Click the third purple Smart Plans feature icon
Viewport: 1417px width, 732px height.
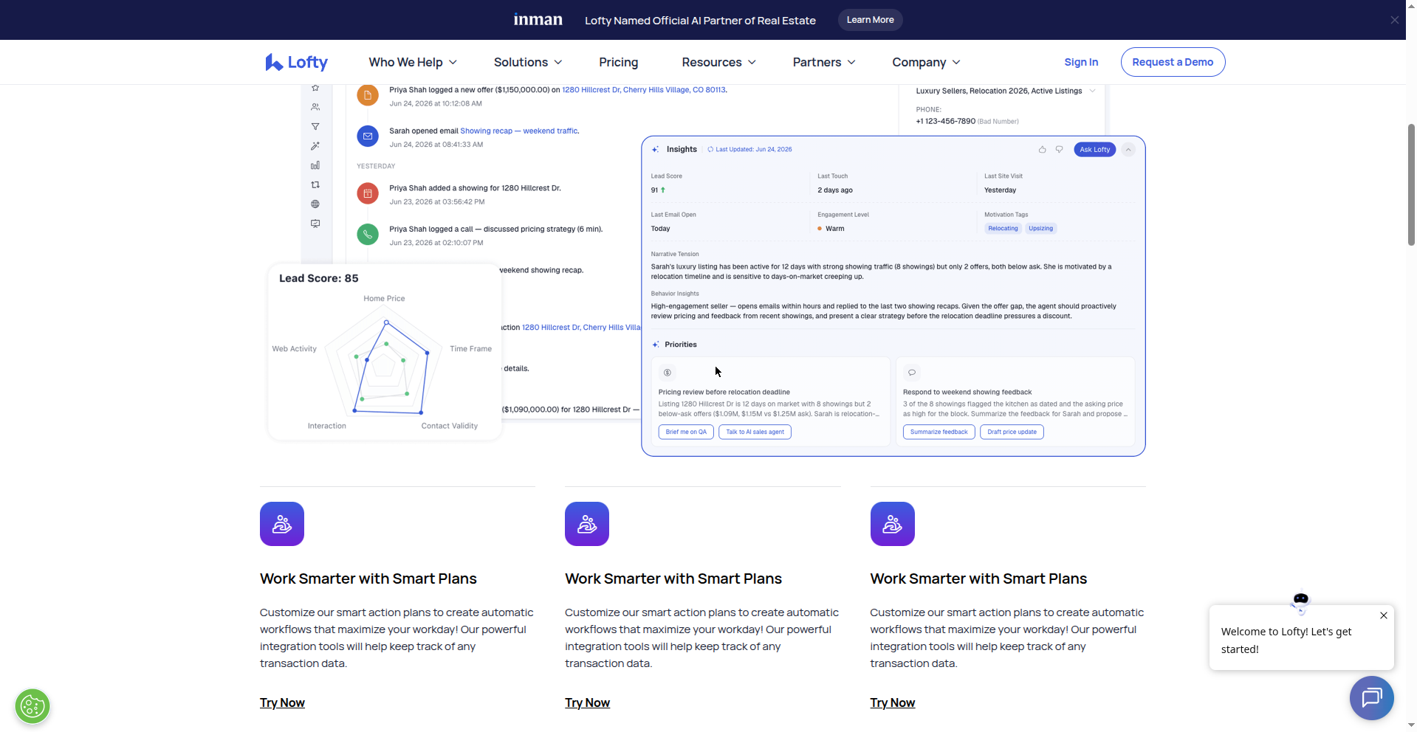click(892, 524)
